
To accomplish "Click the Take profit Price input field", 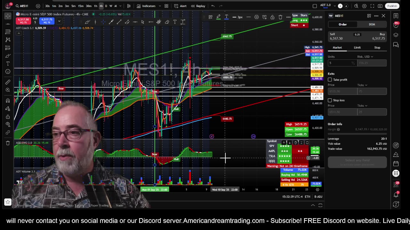I will pos(342,91).
